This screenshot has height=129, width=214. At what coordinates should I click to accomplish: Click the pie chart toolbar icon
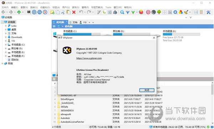point(141,12)
